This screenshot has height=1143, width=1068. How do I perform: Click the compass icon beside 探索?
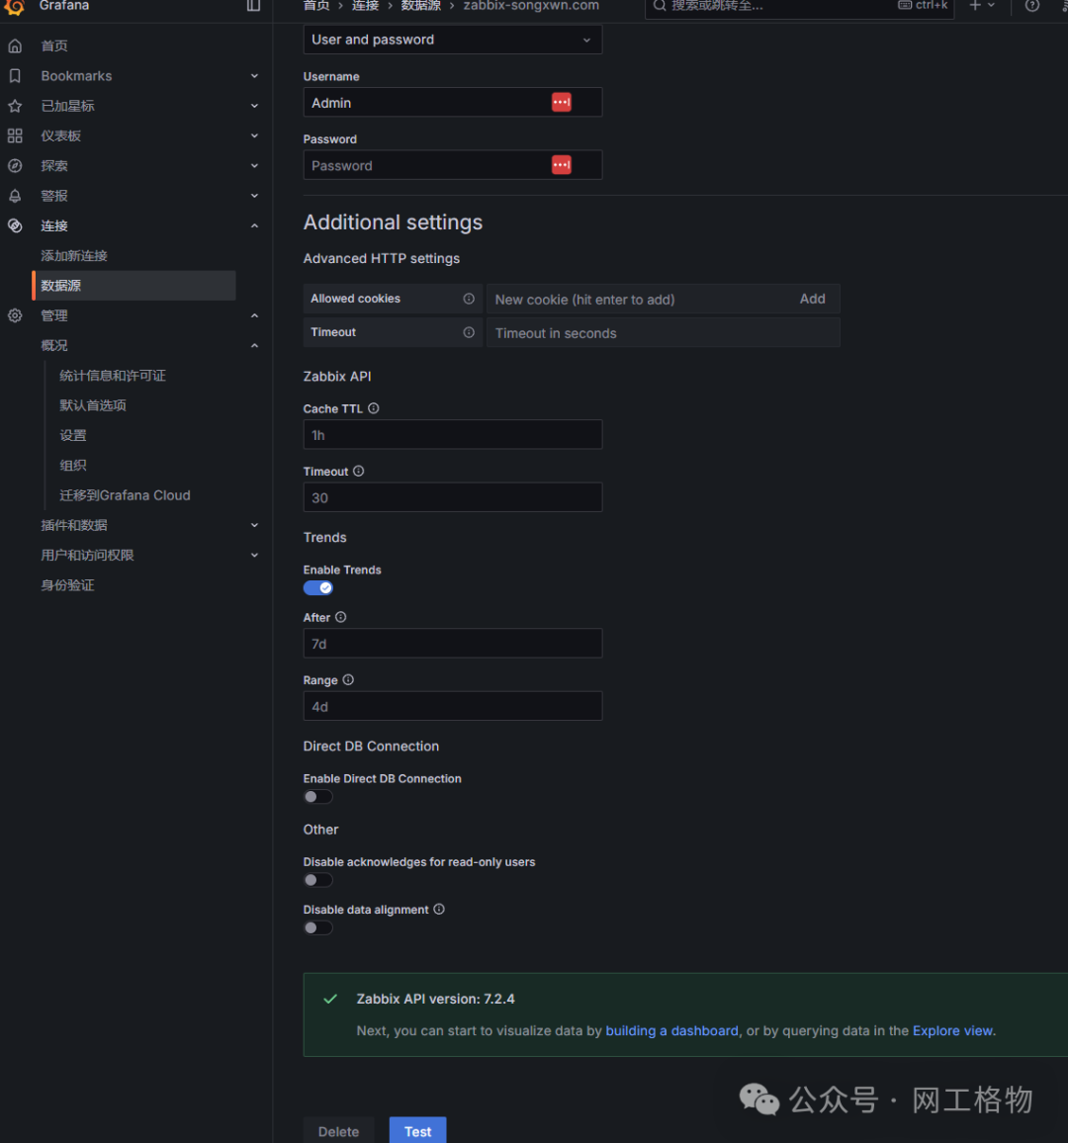point(15,166)
